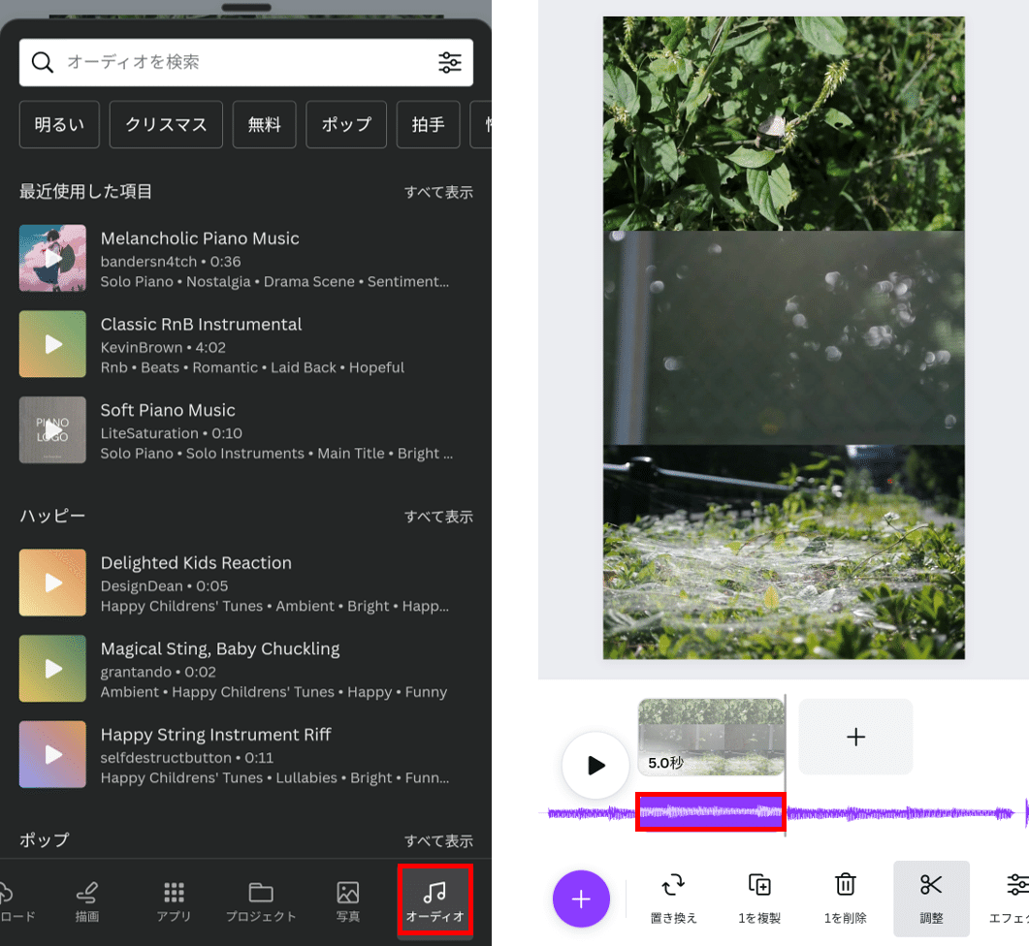Image resolution: width=1029 pixels, height=946 pixels.
Task: Show all ポップ tracks via すべて表示
Action: 438,840
